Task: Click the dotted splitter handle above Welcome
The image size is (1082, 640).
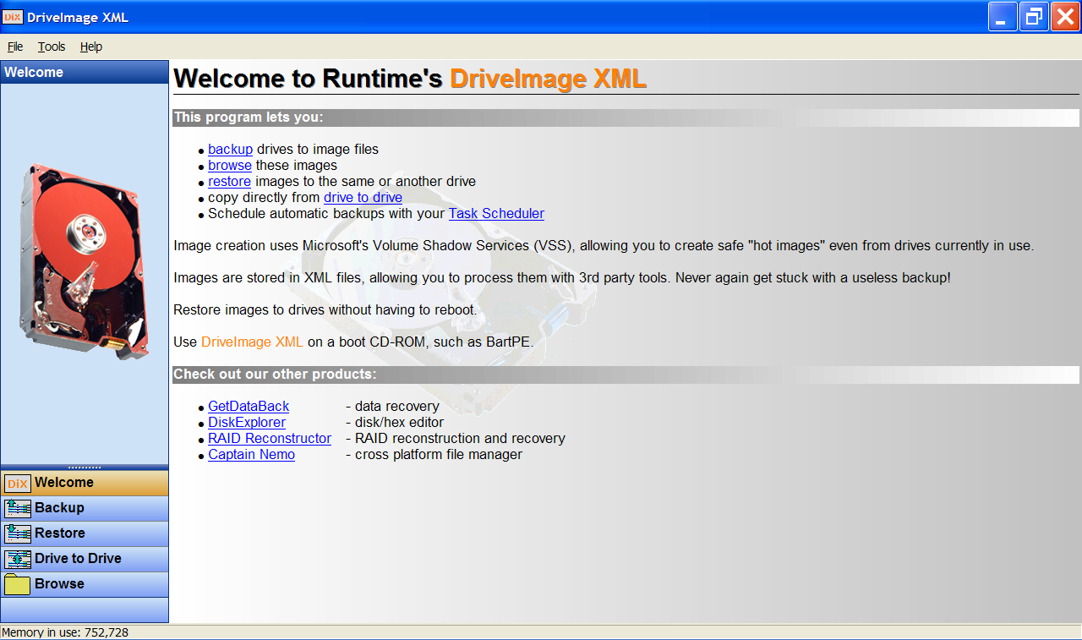Action: pyautogui.click(x=85, y=467)
